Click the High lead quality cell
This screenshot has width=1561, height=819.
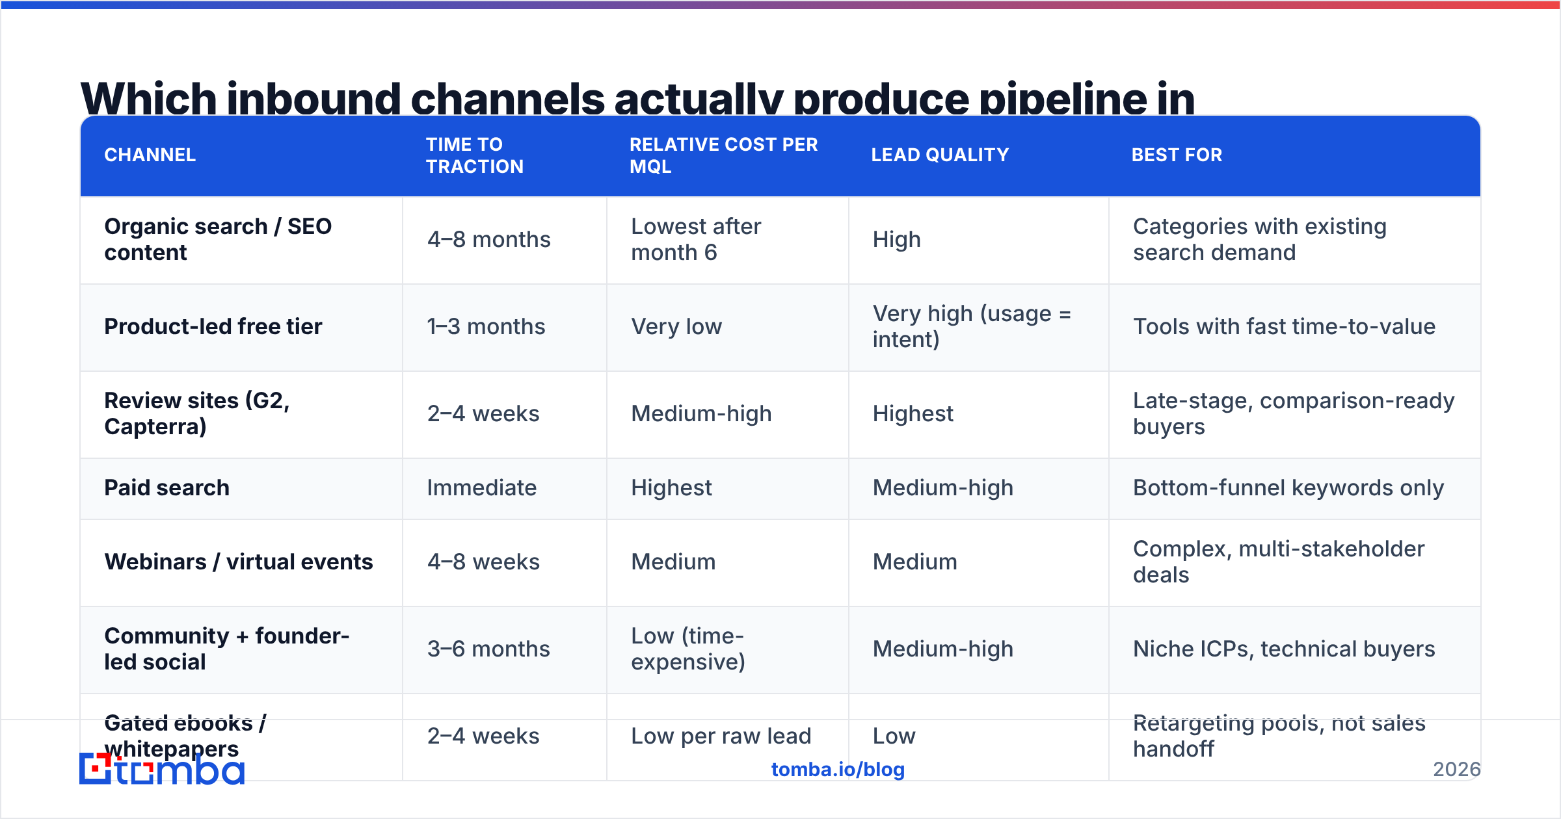click(979, 240)
